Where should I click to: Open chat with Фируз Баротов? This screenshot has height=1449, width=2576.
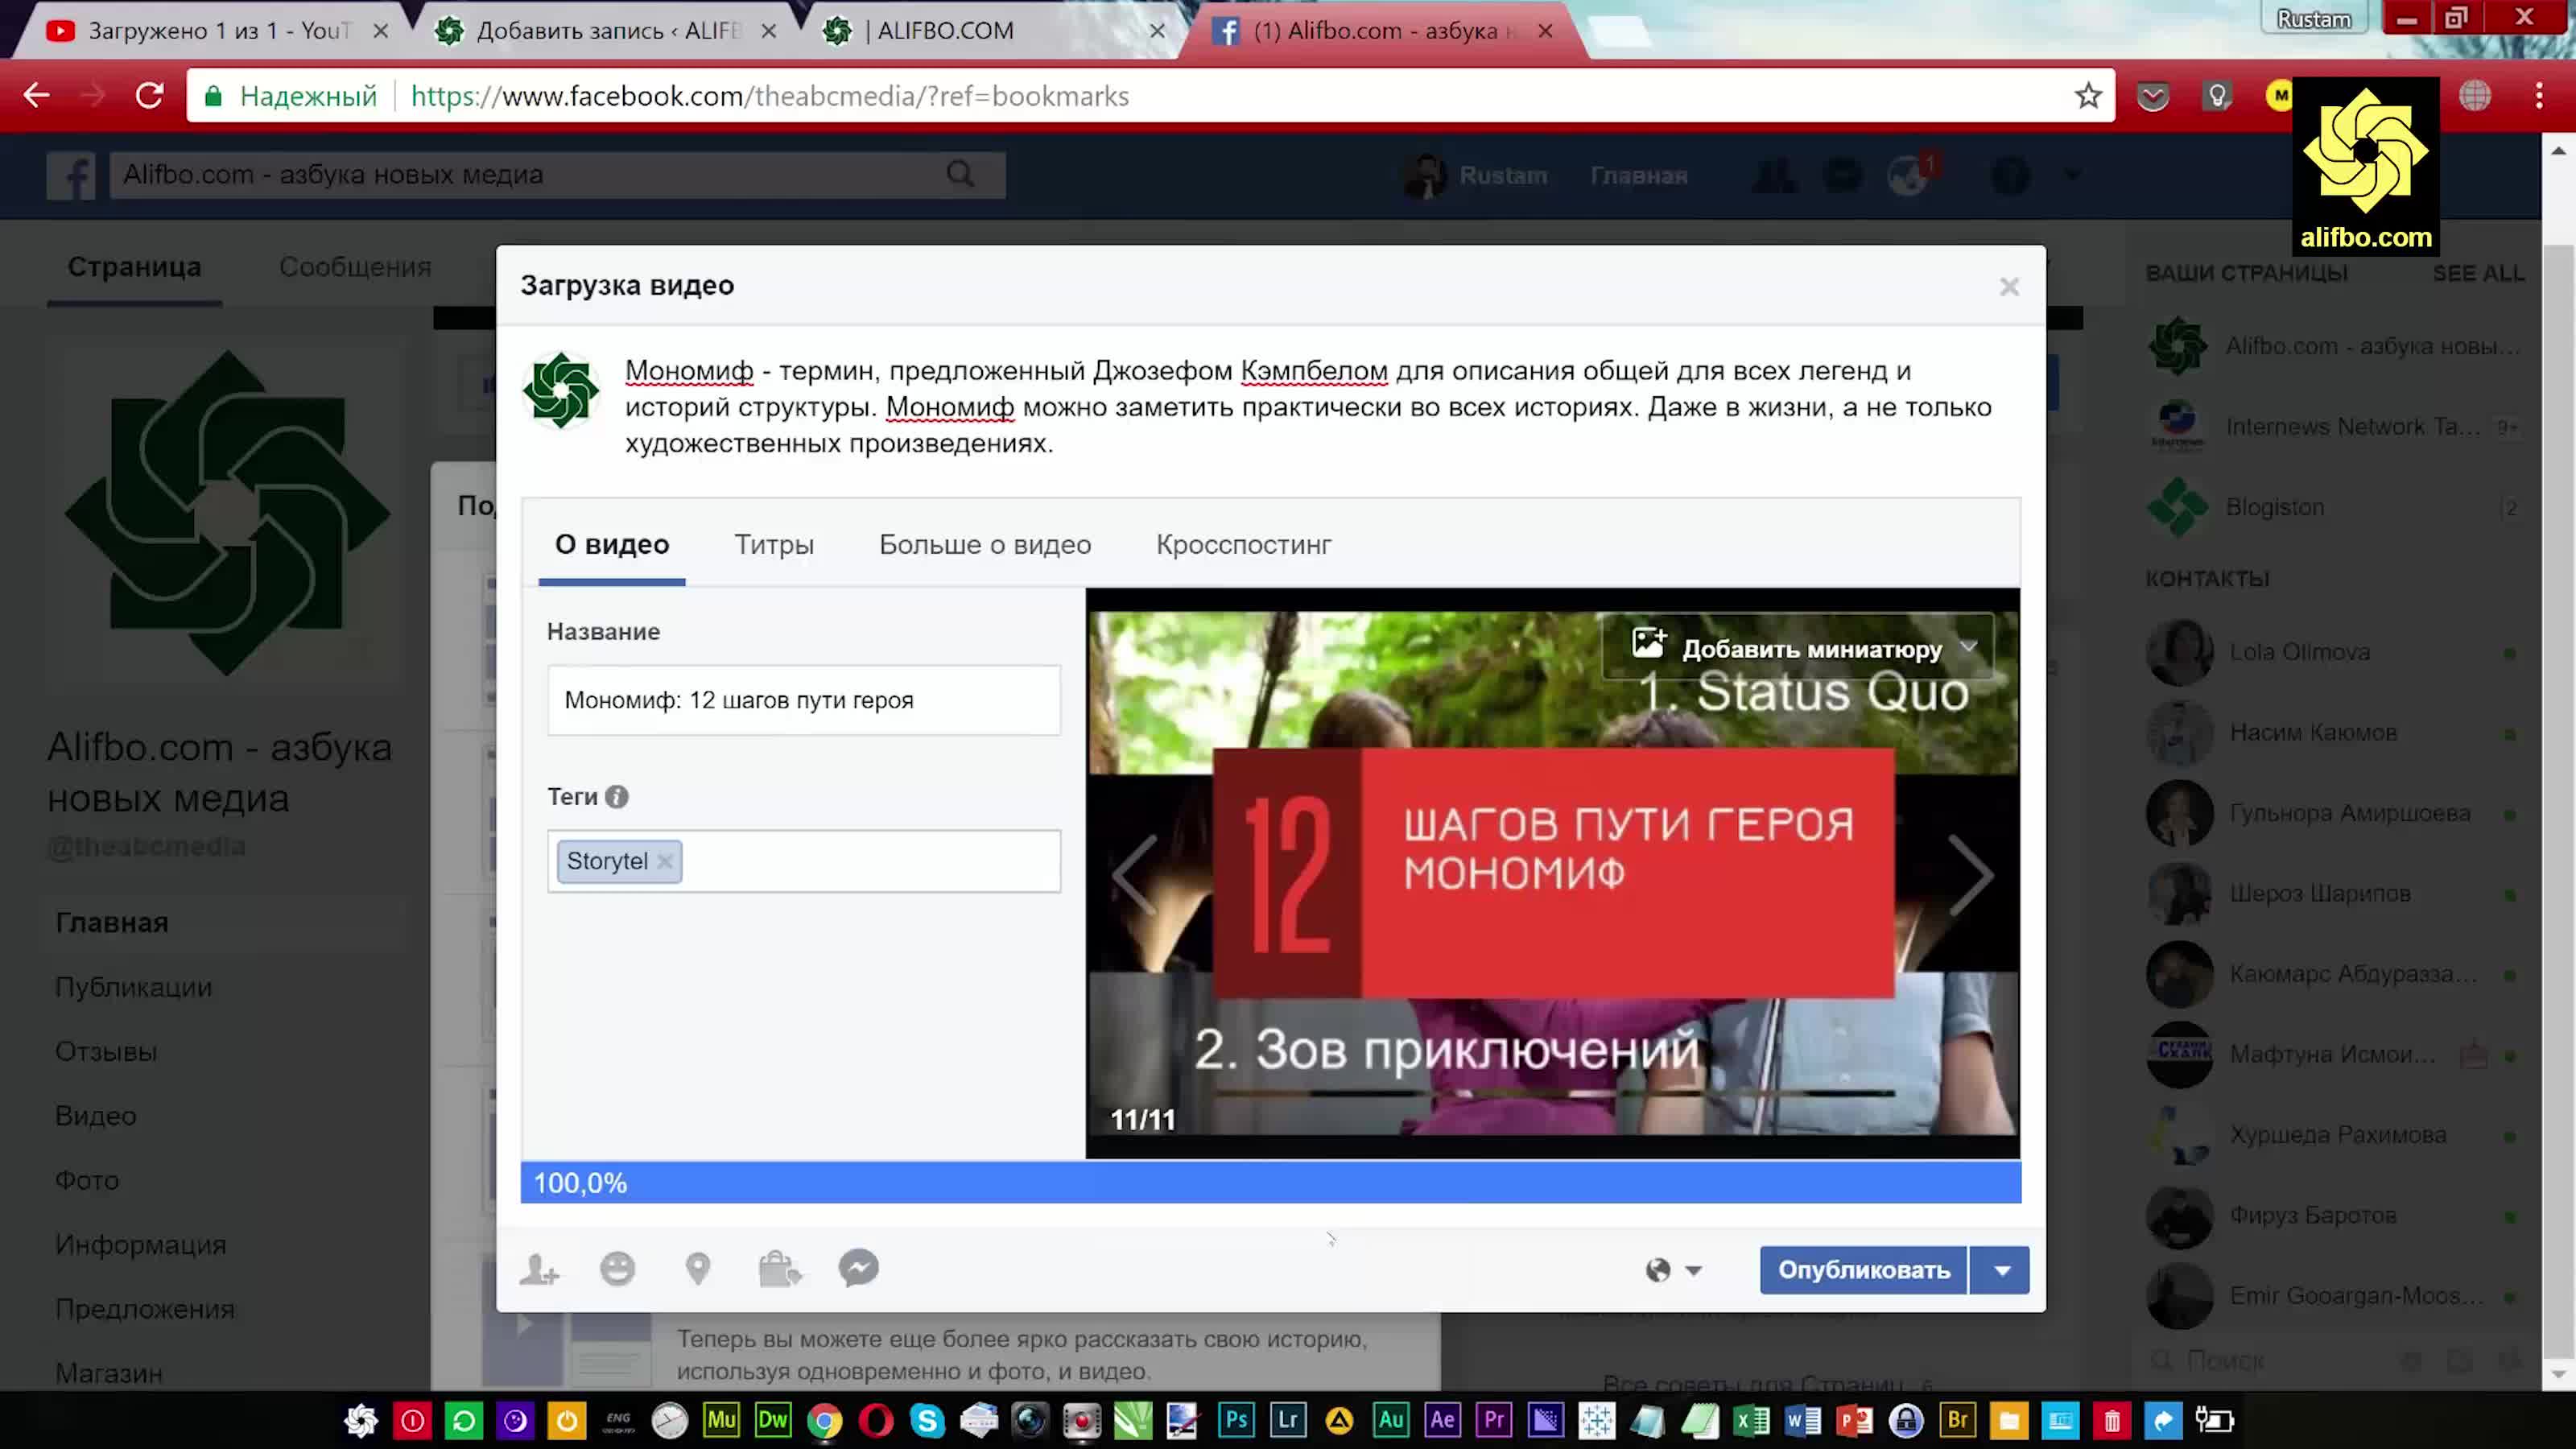coord(2312,1216)
